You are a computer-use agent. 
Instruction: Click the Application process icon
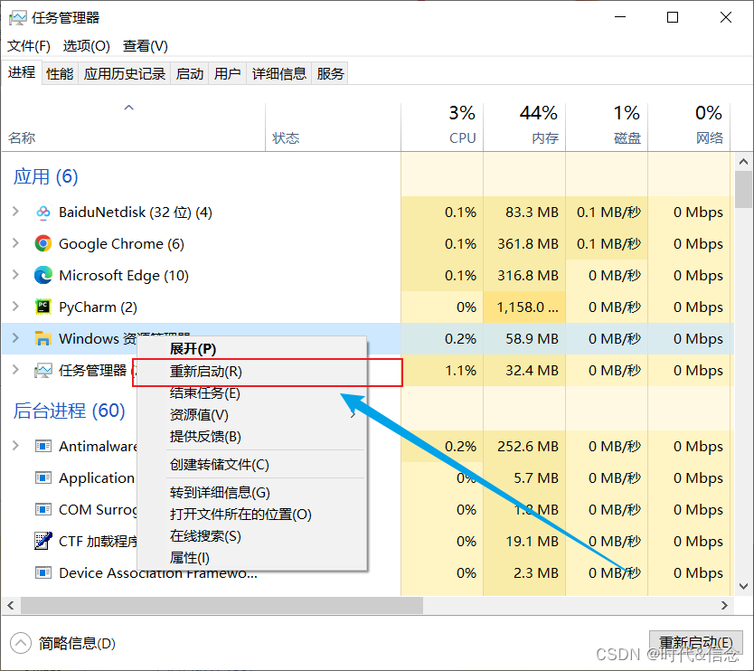42,477
